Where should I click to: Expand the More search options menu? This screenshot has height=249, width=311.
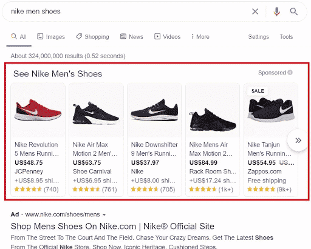coord(200,37)
